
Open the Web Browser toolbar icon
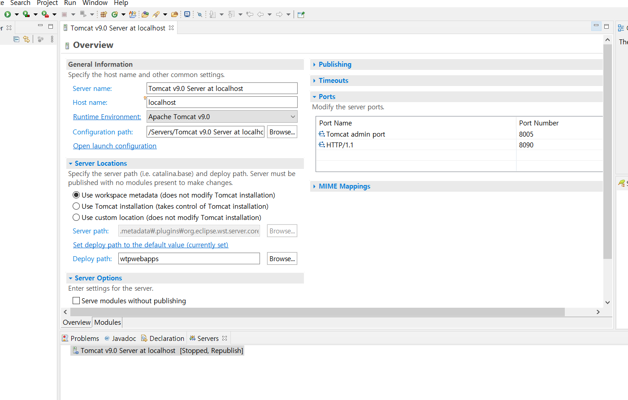click(x=187, y=14)
